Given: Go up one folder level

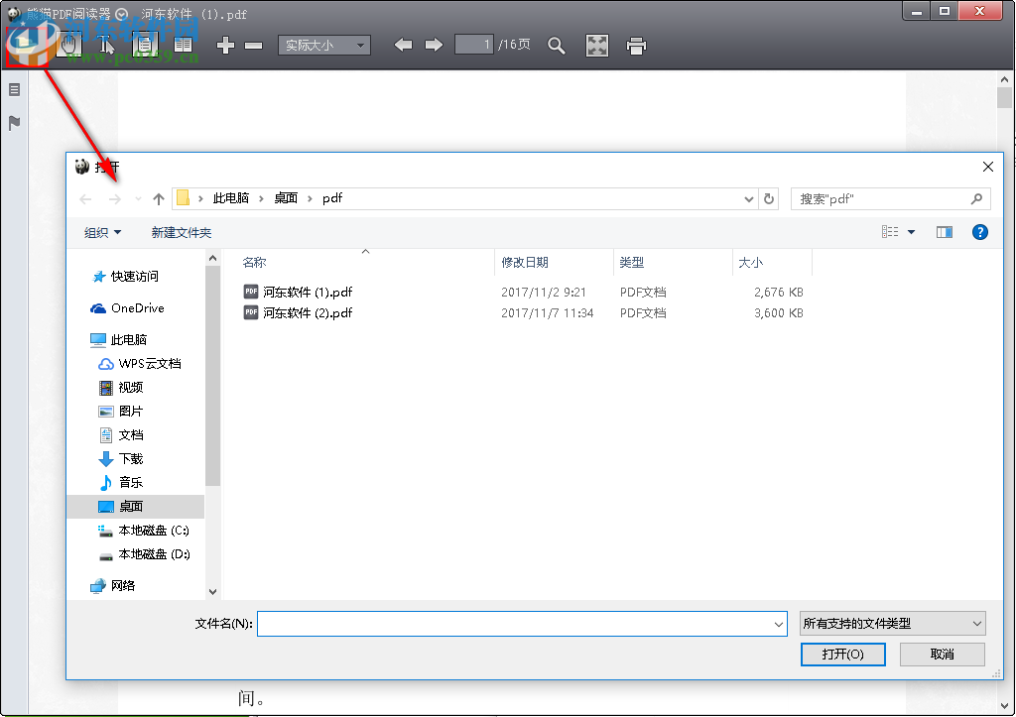Looking at the screenshot, I should [x=159, y=199].
